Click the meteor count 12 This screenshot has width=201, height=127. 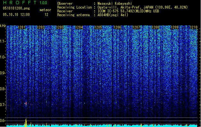[x=46, y=15]
